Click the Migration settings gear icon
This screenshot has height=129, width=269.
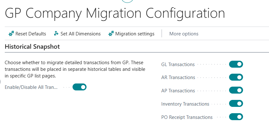(x=111, y=34)
